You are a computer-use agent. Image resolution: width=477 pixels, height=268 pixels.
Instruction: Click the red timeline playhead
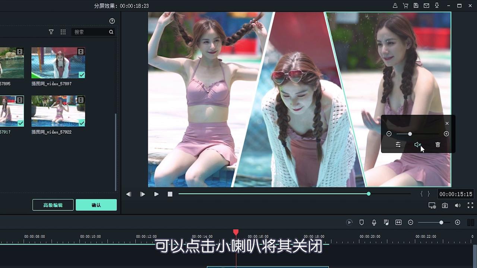pos(236,232)
